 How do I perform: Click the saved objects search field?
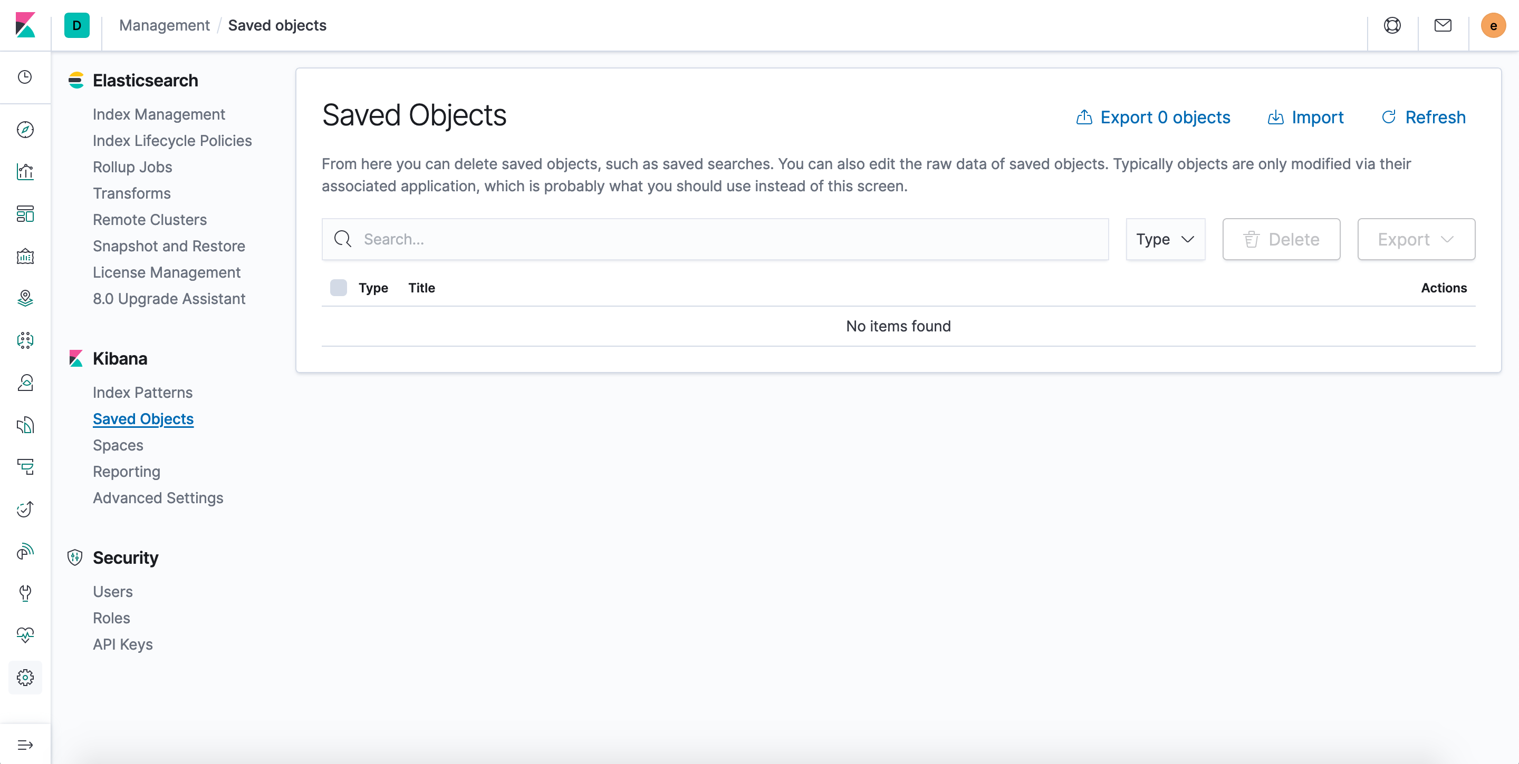coord(649,239)
